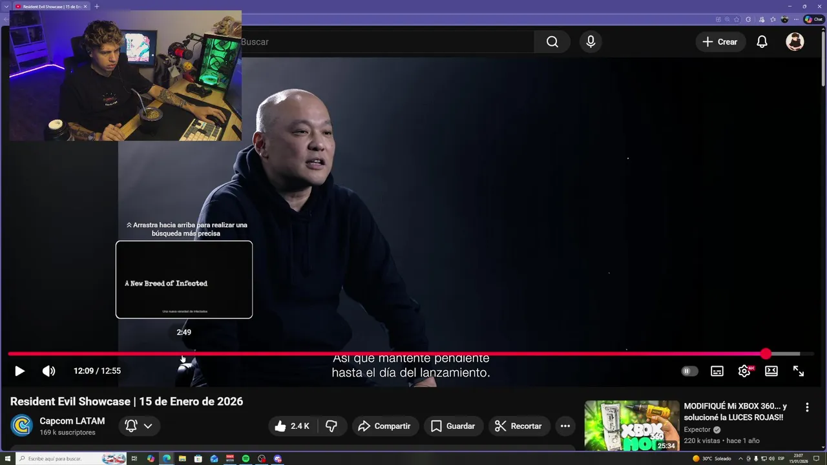827x465 pixels.
Task: Open the YouTube account avatar menu
Action: coord(795,42)
